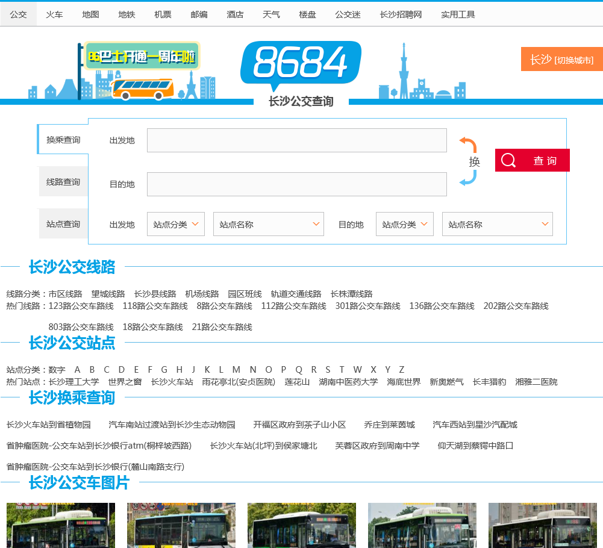Screen dimensions: 603x548
Task: Open 楼盘 in top navigation
Action: point(307,14)
